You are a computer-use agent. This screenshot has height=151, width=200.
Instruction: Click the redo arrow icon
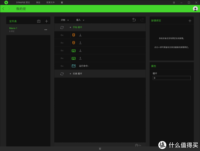point(142,20)
